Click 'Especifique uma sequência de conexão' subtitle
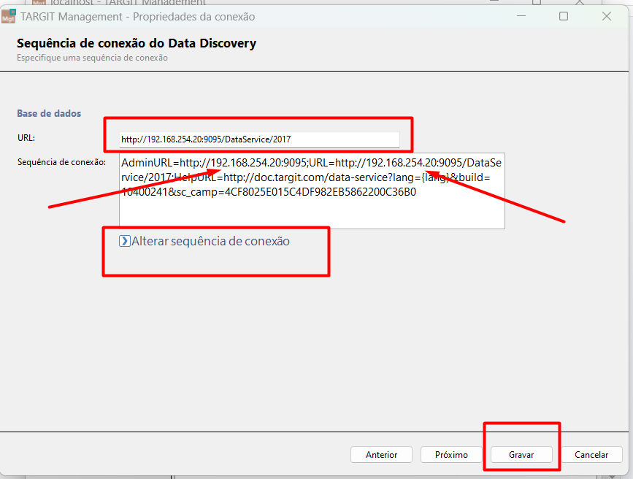633x479 pixels. point(93,58)
